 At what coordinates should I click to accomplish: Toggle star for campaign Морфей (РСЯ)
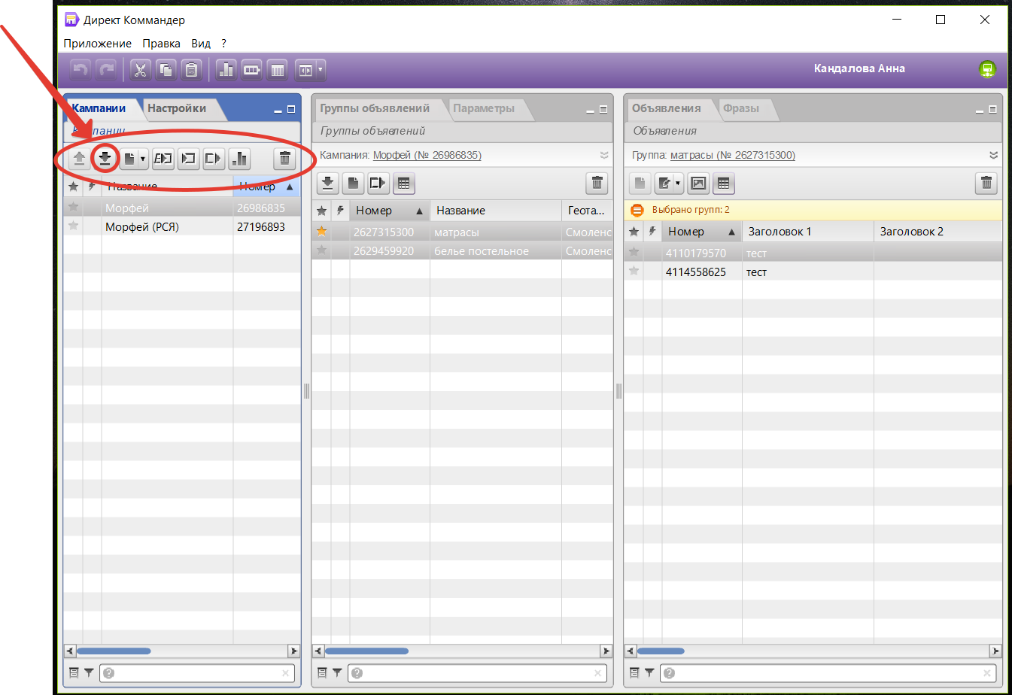(x=73, y=226)
